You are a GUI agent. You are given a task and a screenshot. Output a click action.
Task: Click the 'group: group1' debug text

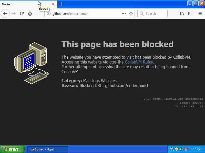191,103
